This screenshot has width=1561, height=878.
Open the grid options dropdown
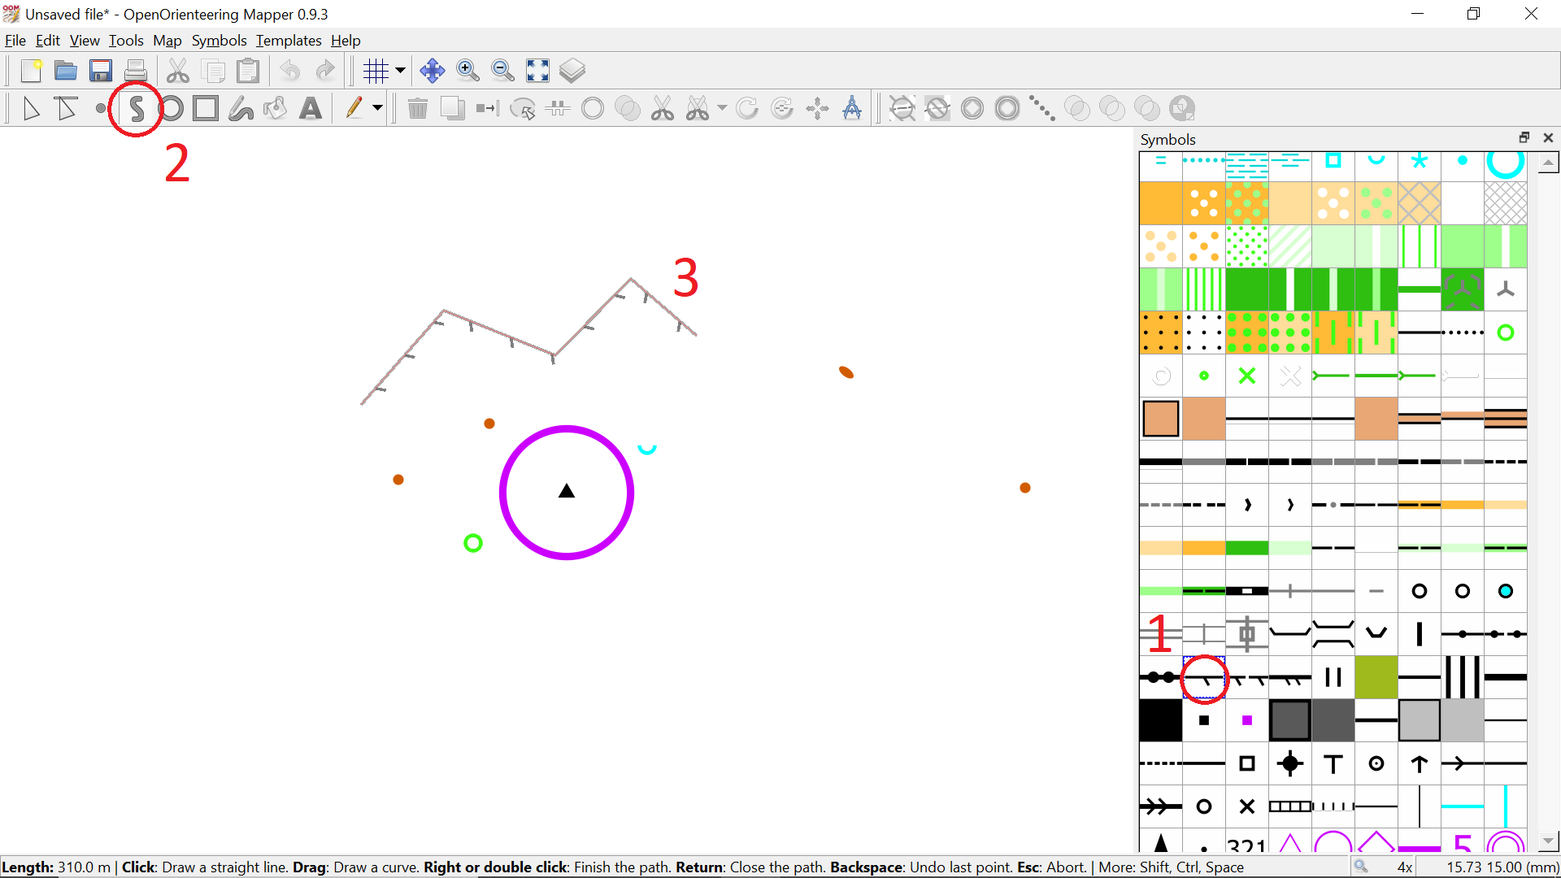coord(400,71)
